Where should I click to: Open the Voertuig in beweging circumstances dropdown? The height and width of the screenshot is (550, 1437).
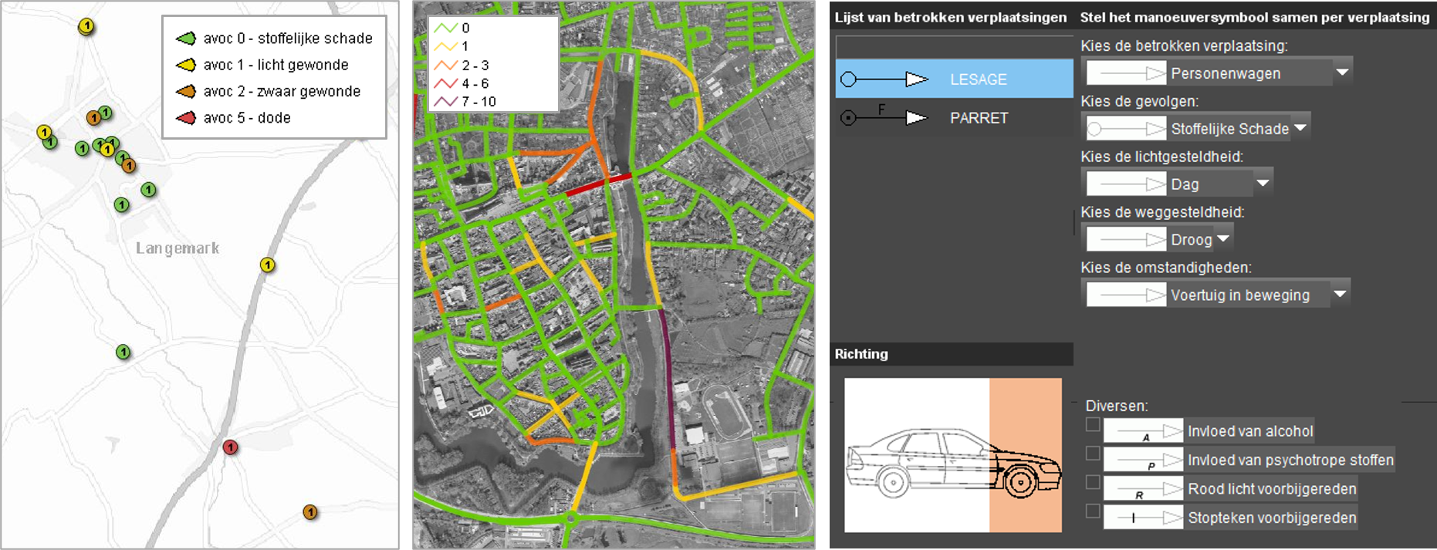pyautogui.click(x=1341, y=294)
